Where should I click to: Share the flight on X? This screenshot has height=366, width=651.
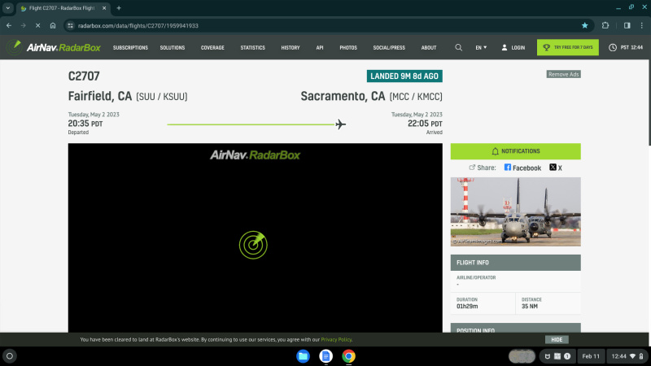point(556,168)
